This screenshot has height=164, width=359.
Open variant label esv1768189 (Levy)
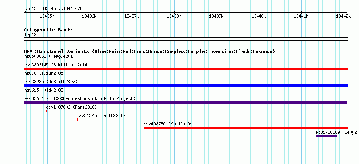pos(337,132)
